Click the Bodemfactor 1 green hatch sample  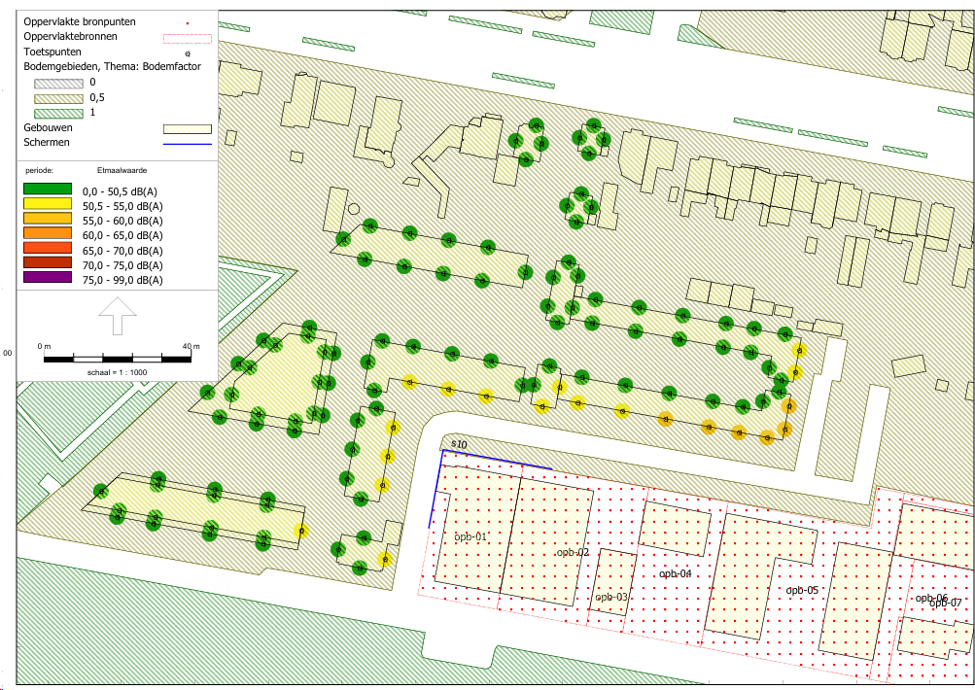tap(58, 113)
